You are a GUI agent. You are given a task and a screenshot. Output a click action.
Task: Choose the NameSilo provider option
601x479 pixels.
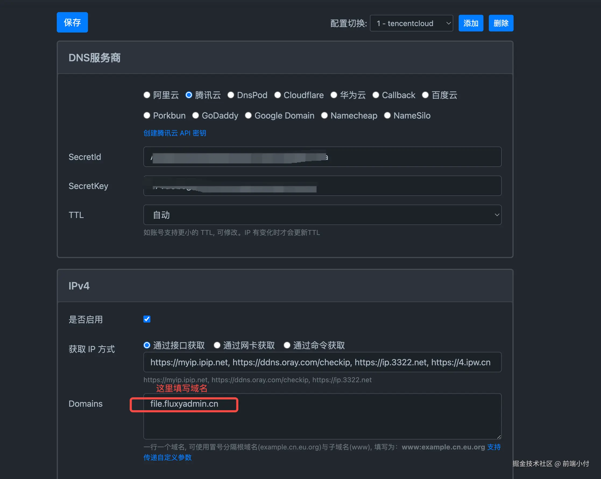click(387, 115)
